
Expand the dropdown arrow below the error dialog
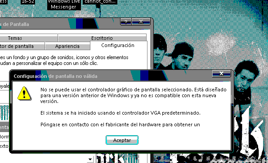pyautogui.click(x=90, y=159)
